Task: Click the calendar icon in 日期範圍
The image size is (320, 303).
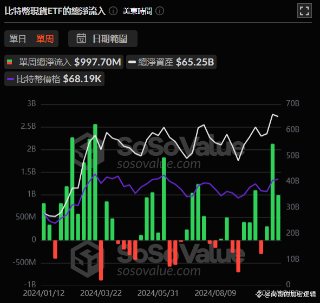Action: [x=81, y=38]
